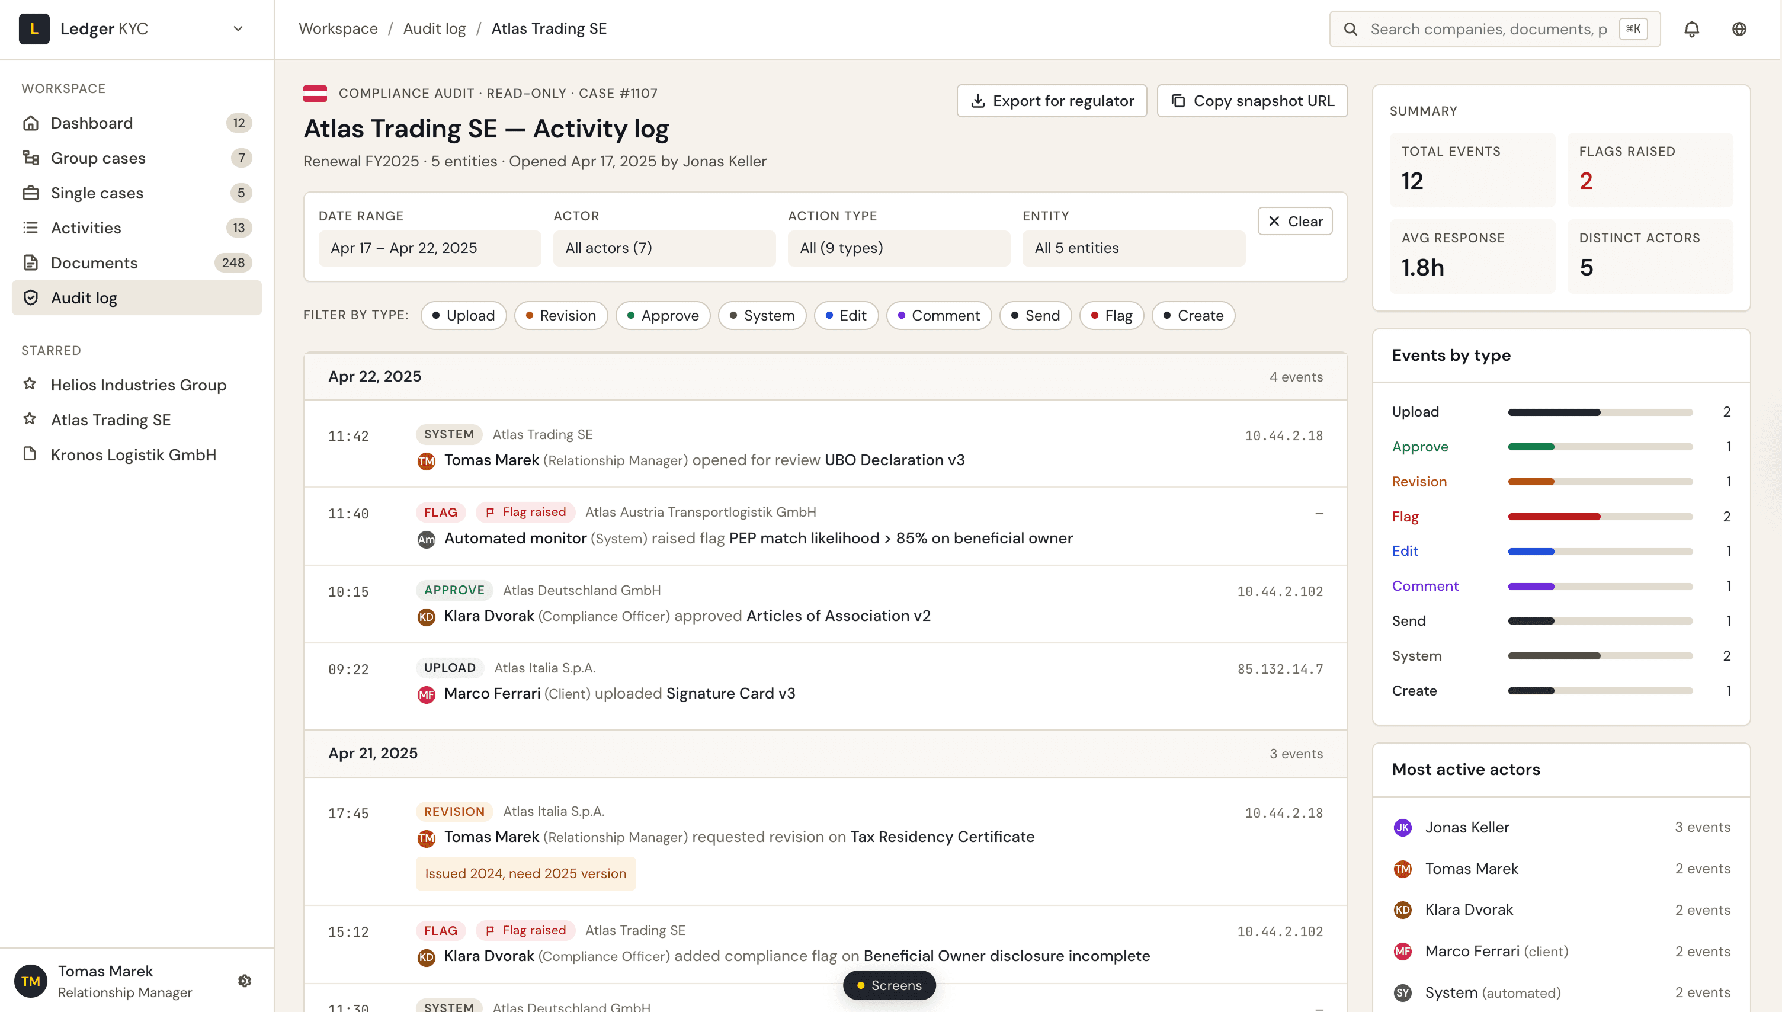This screenshot has width=1782, height=1012.
Task: Open settings gear next to Tomas Marek
Action: click(245, 981)
